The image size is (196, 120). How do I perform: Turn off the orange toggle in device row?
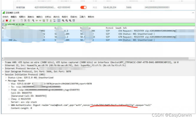click(83, 7)
